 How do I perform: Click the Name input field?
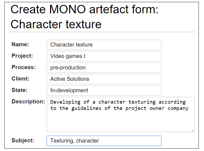pos(104,45)
